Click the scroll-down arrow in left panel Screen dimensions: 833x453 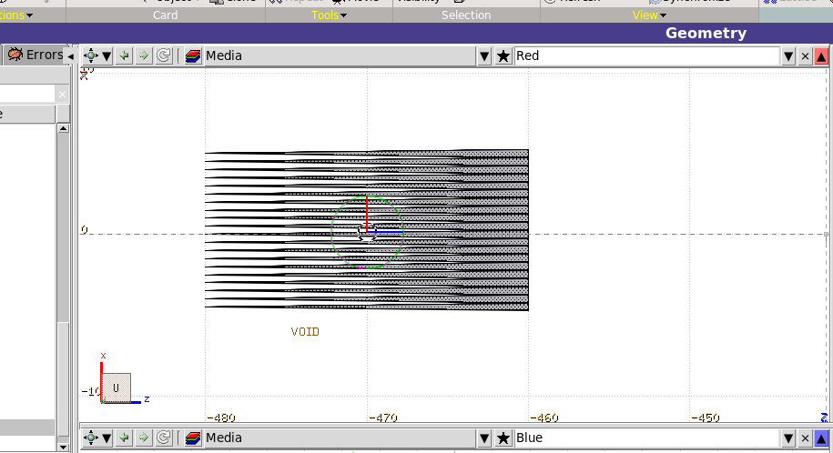click(63, 448)
